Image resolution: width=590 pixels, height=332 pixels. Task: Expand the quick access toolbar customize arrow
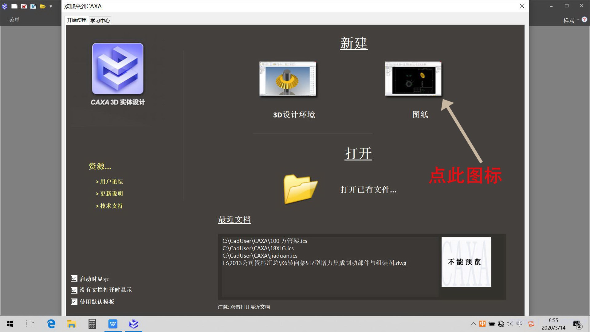point(51,6)
